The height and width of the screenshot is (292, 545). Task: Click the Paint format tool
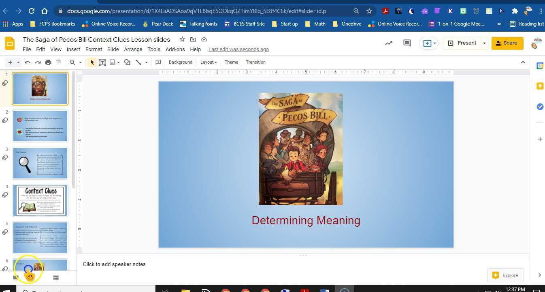click(58, 62)
